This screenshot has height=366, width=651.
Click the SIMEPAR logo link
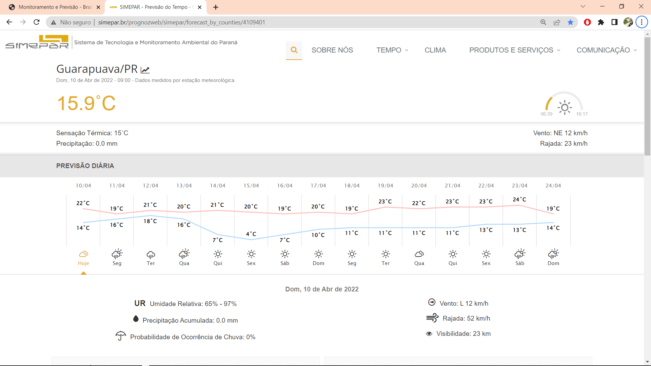click(37, 42)
